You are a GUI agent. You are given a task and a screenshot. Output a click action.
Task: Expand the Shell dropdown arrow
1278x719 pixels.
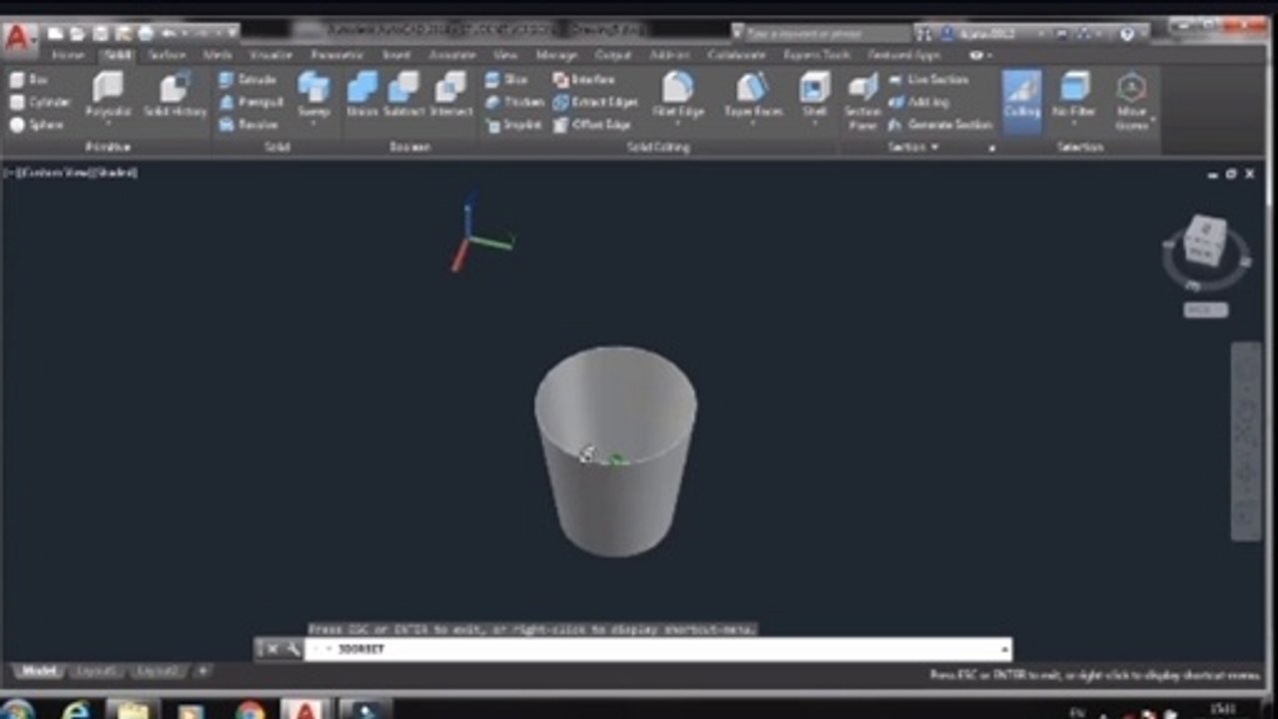[815, 125]
